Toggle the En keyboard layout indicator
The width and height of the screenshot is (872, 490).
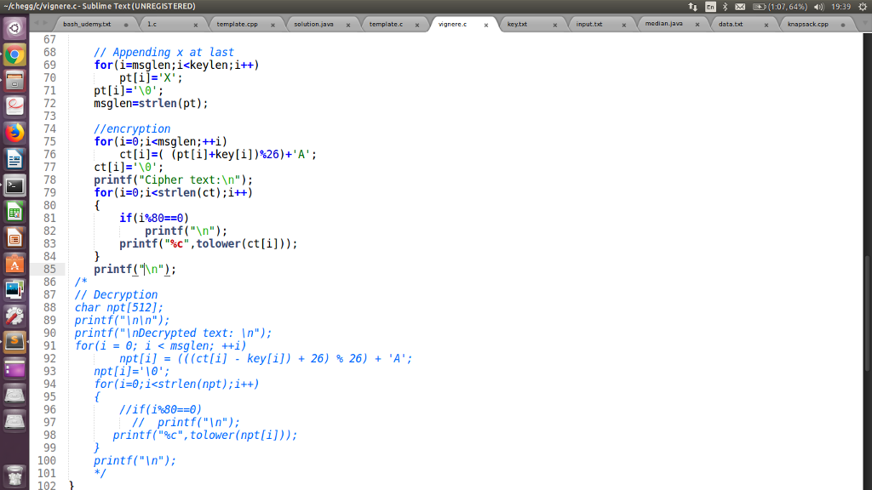tap(710, 7)
